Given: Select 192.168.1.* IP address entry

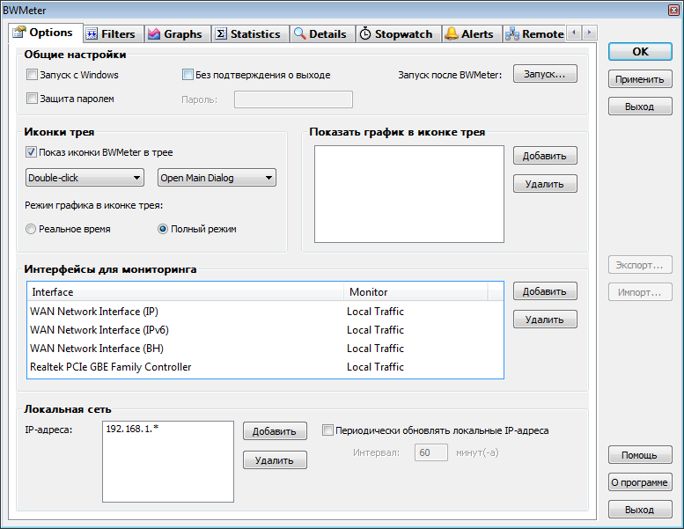Looking at the screenshot, I should coord(132,429).
